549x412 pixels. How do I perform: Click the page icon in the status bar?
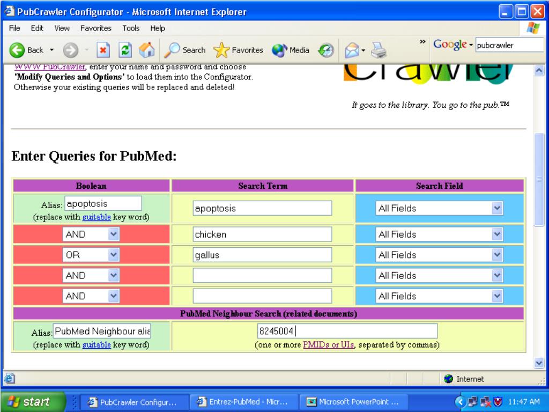click(10, 378)
